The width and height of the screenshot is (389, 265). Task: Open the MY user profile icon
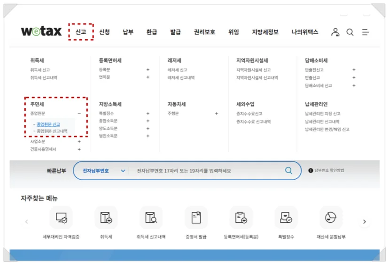tap(335, 32)
